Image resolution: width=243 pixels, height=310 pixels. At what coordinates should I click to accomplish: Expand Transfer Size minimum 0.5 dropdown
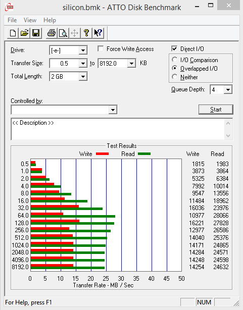(x=83, y=64)
